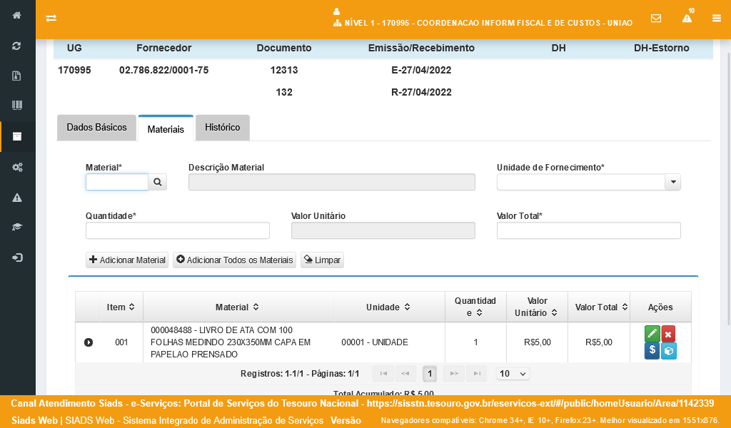The width and height of the screenshot is (731, 428).
Task: Open the document file icon in sidebar
Action: tap(17, 76)
